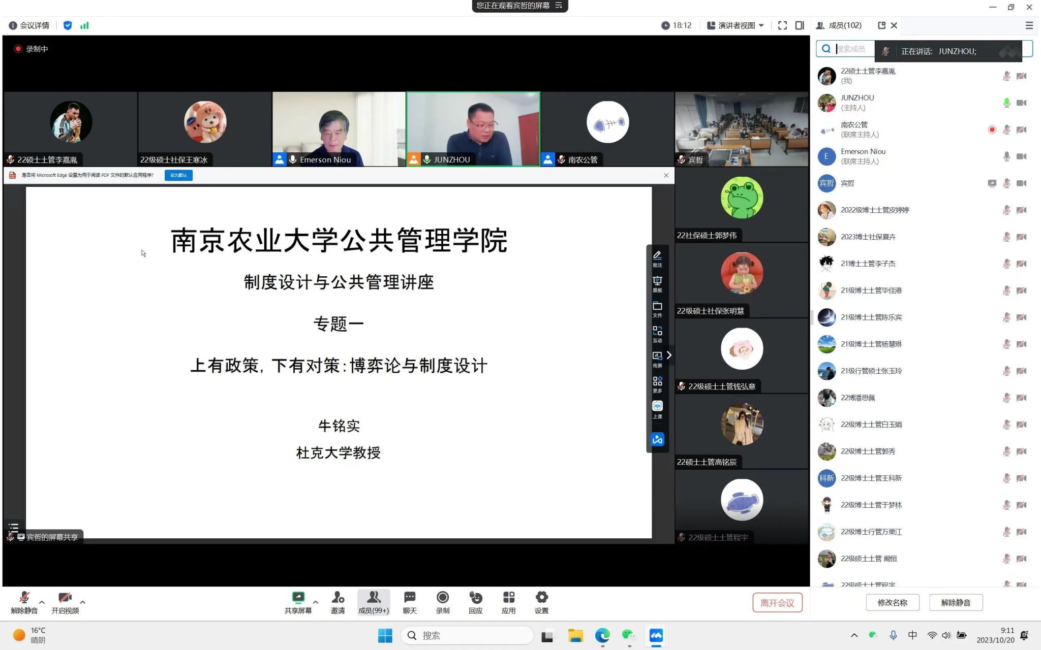1041x650 pixels.
Task: Click 设为默认 in the PDF prompt bar
Action: coord(178,175)
